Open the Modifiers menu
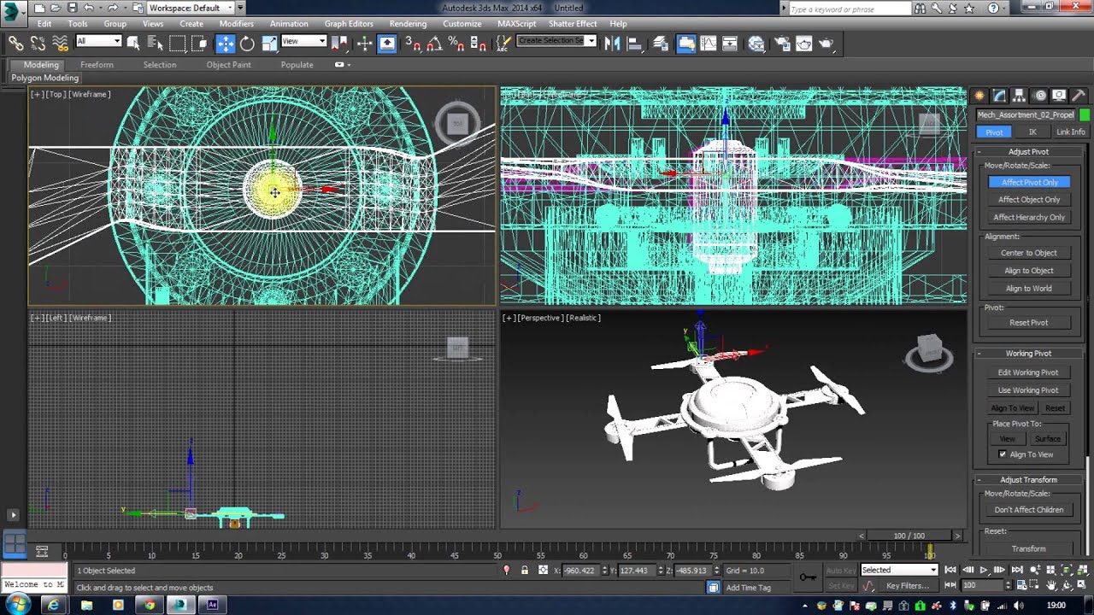The height and width of the screenshot is (615, 1094). [236, 24]
